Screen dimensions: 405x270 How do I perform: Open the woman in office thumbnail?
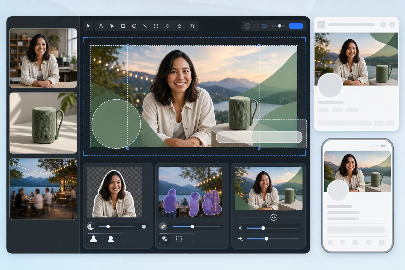coord(43,58)
